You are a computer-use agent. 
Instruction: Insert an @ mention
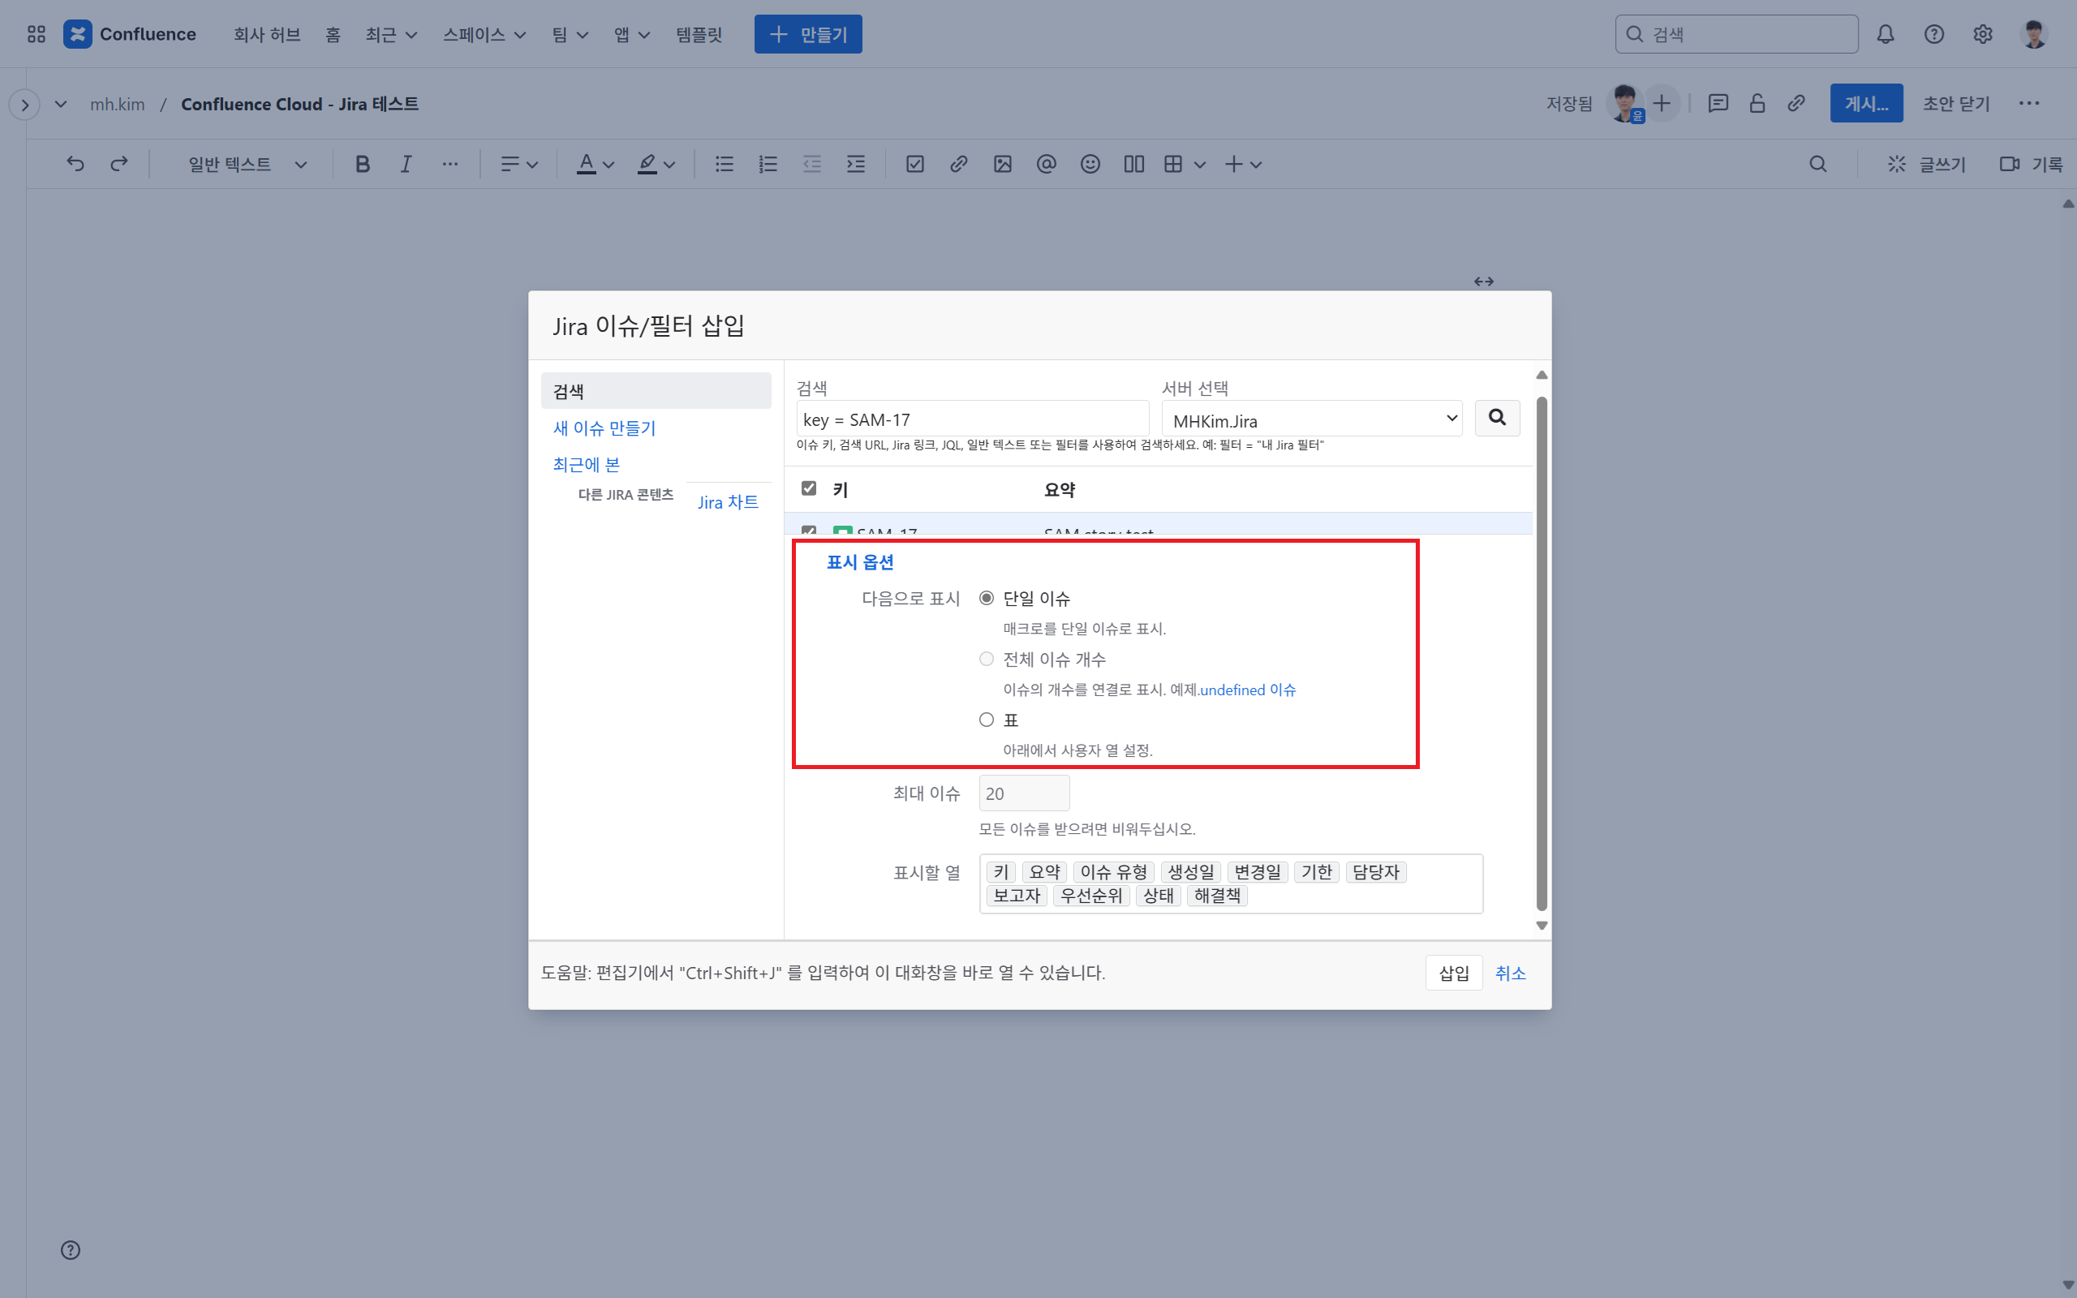click(x=1047, y=164)
